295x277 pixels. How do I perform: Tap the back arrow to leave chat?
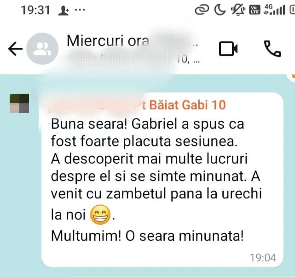pos(15,49)
